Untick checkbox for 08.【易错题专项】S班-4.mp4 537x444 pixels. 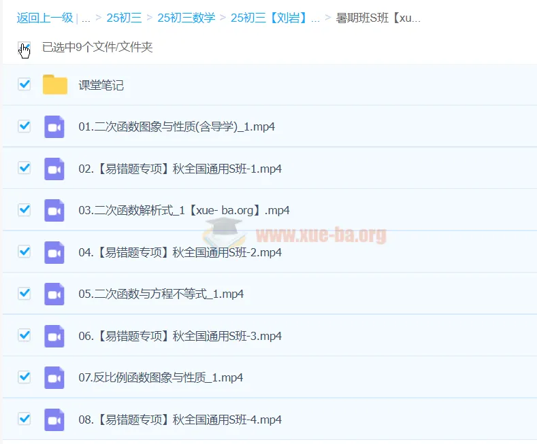click(25, 418)
